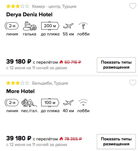Click free Wi-Fi lobby icon of More Hotel

click(83, 102)
